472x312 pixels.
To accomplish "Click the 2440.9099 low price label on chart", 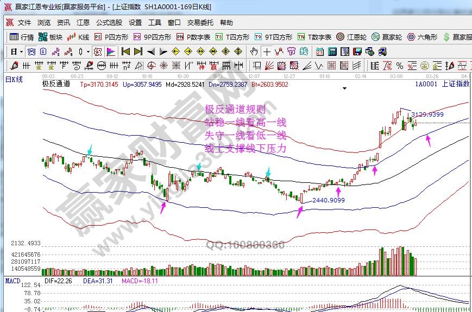I will coord(328,200).
